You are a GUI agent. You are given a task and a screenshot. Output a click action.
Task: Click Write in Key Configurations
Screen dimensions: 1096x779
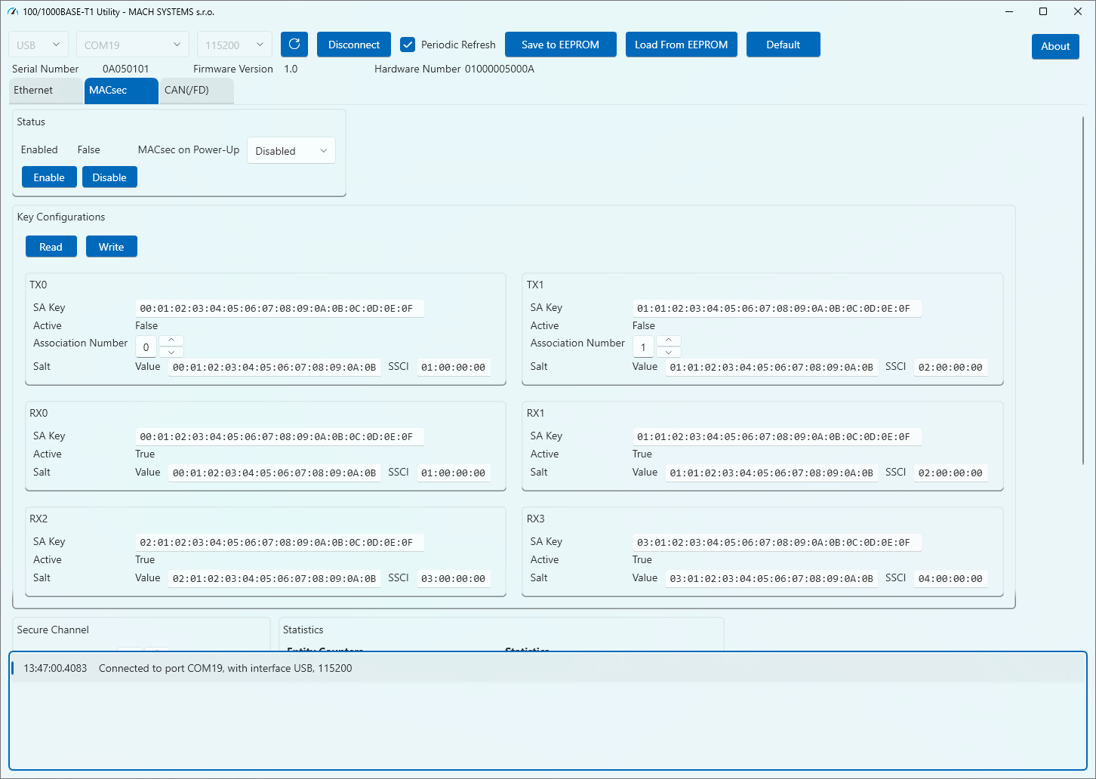tap(111, 247)
